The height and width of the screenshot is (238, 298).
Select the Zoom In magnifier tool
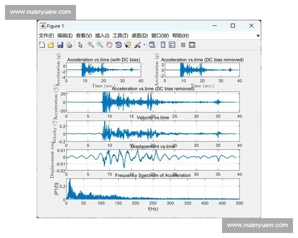tap(91, 45)
